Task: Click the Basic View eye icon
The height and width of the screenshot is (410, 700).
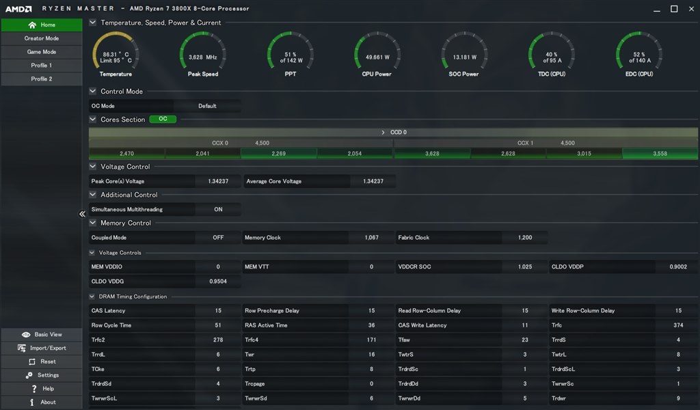Action: click(26, 335)
